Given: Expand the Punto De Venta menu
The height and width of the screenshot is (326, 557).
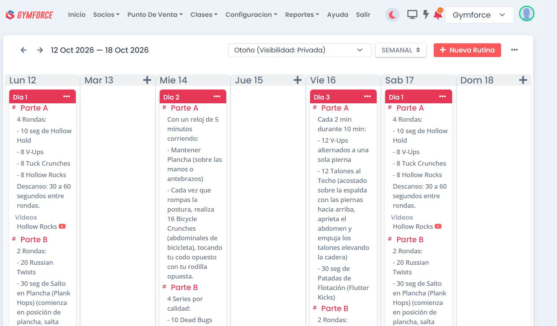Looking at the screenshot, I should [x=155, y=15].
